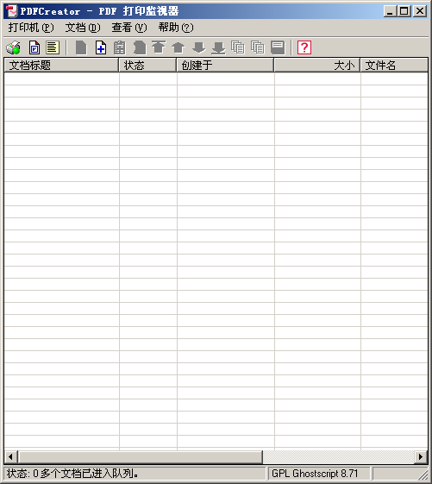Image resolution: width=432 pixels, height=484 pixels.
Task: Add a document with the blue plus icon
Action: 101,47
